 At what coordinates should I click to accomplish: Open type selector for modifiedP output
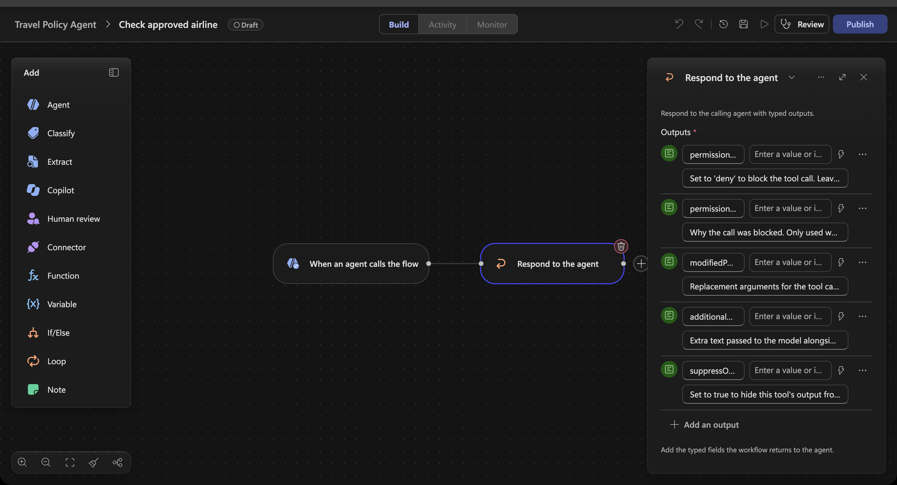pyautogui.click(x=669, y=261)
